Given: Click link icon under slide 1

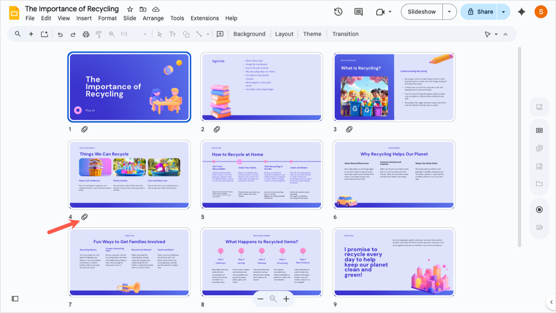Looking at the screenshot, I should point(84,129).
